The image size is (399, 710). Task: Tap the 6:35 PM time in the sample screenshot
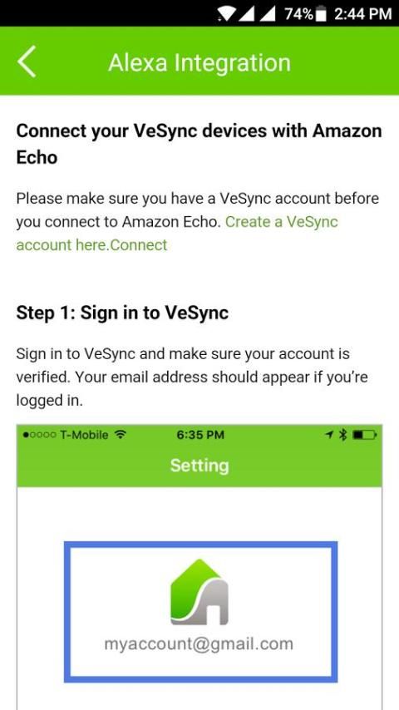[x=200, y=435]
